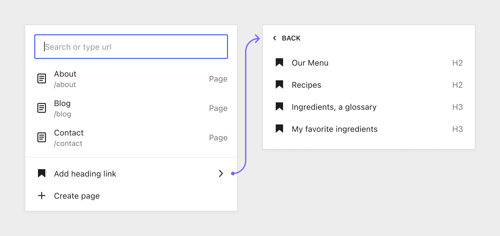Expand Add heading link with its chevron
Viewport: 500px width, 236px height.
point(221,173)
